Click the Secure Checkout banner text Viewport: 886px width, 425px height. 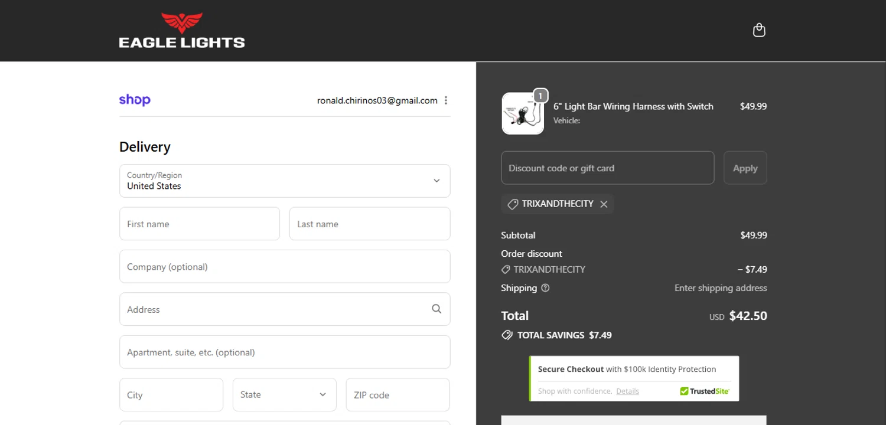pyautogui.click(x=627, y=369)
